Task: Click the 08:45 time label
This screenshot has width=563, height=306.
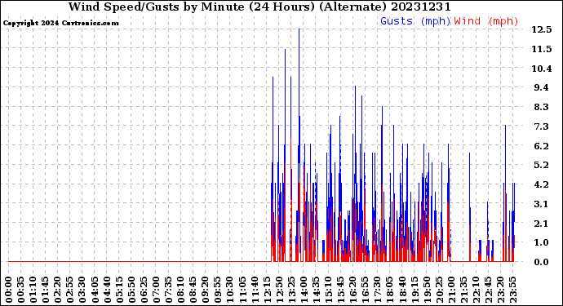Action: point(193,290)
